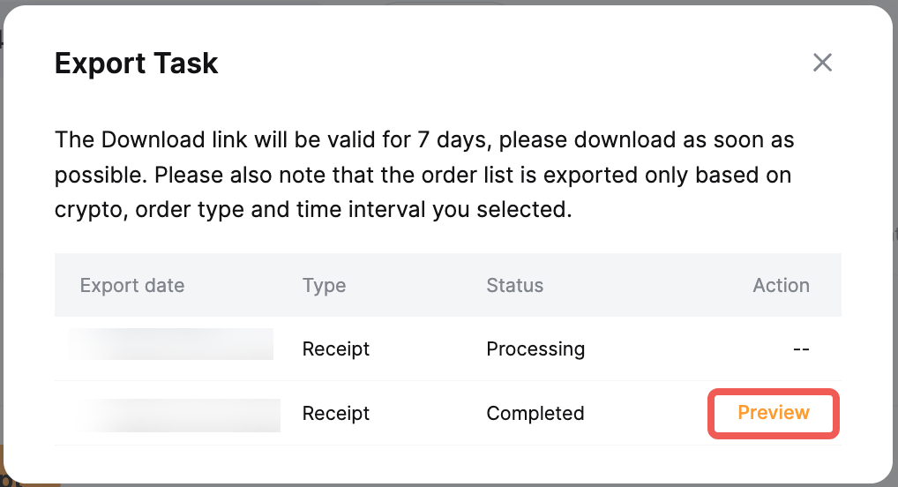This screenshot has height=487, width=898.
Task: Close the Export Task dialog
Action: [x=822, y=63]
